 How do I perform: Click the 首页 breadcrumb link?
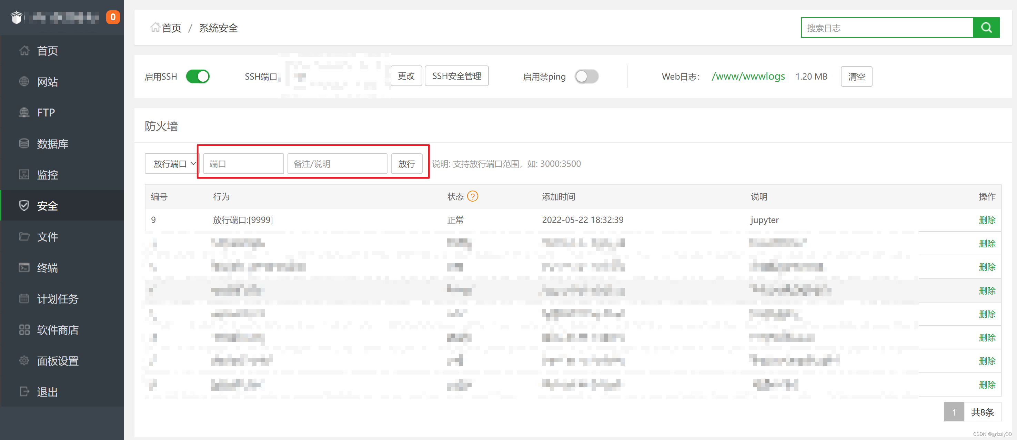(x=171, y=28)
